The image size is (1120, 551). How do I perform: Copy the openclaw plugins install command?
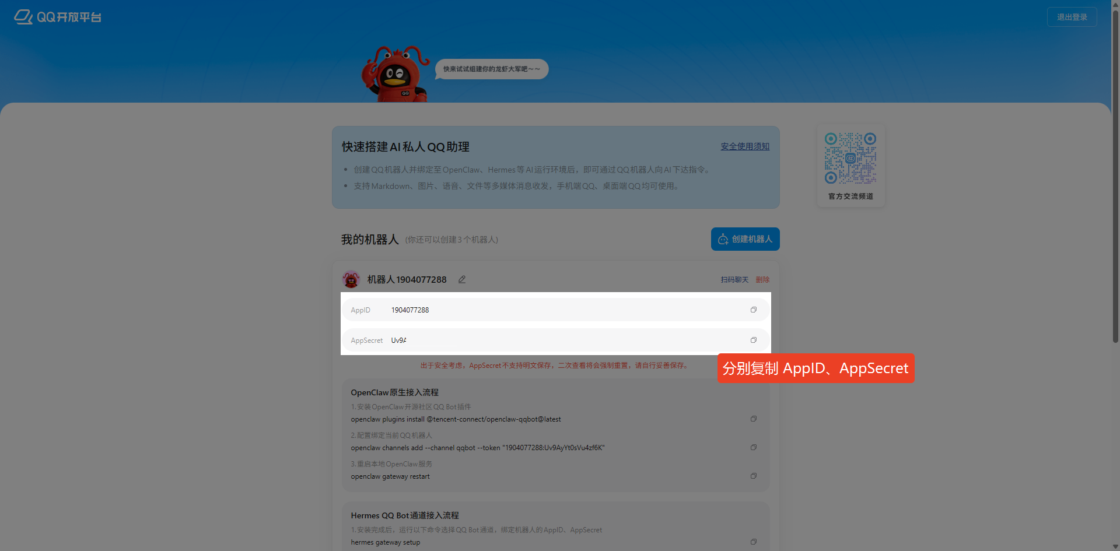[x=754, y=419]
